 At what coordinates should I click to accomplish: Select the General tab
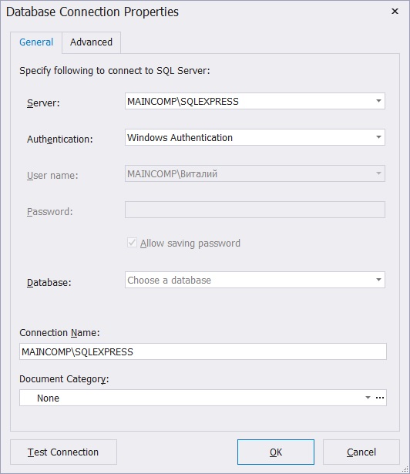(x=36, y=42)
